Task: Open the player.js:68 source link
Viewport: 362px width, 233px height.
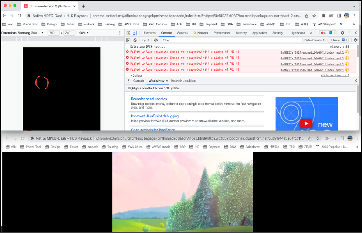Action: (x=339, y=47)
